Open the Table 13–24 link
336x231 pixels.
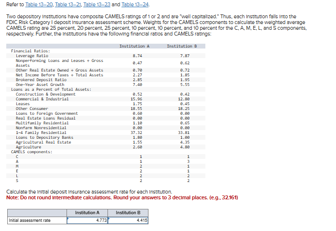135,4
